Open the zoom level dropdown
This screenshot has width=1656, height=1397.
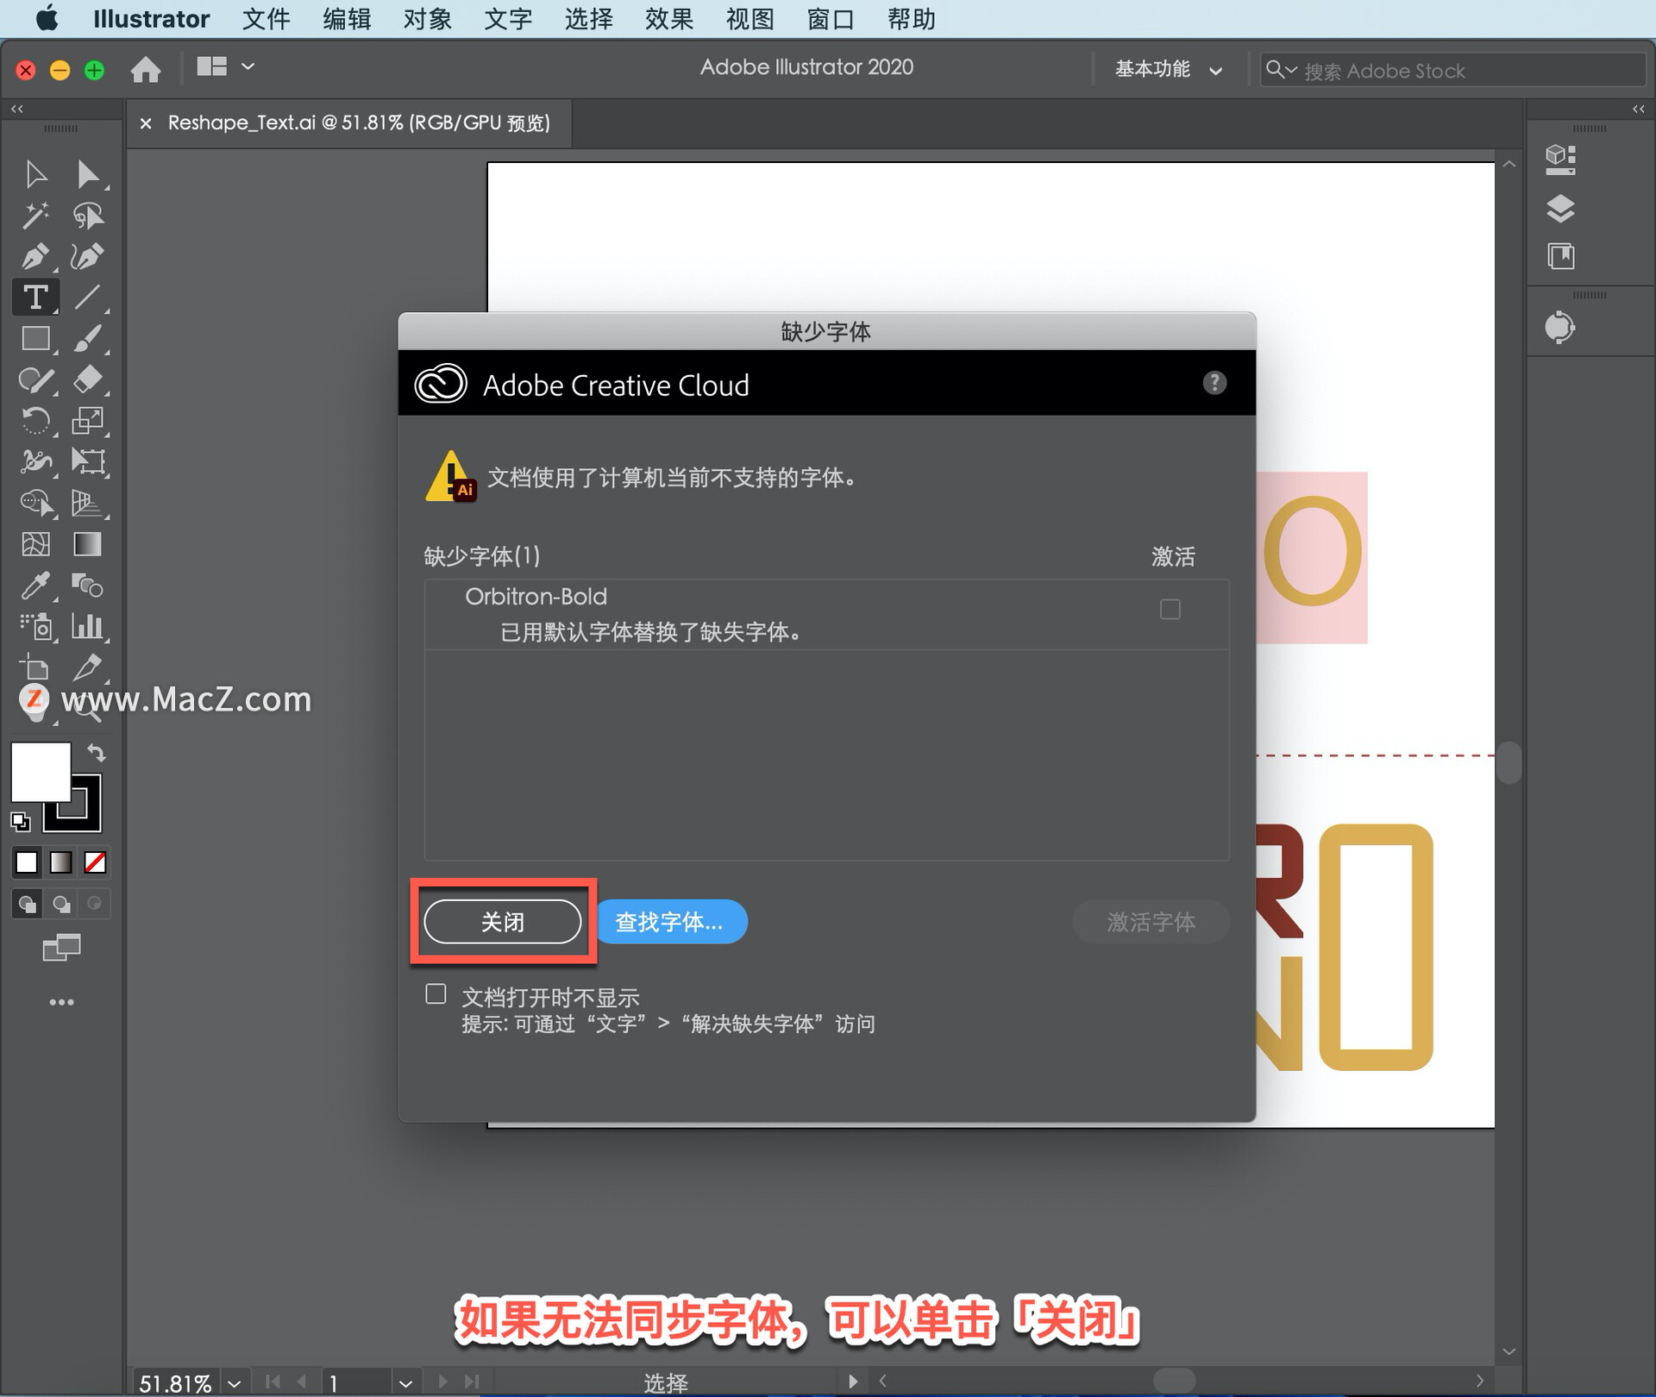[x=234, y=1383]
